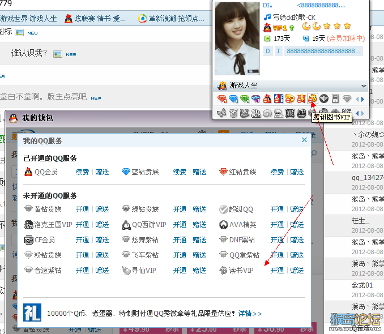Open thread 拿白不拿啊。版主点亮吧
Image resolution: width=384 pixels, height=334 pixels.
[44, 97]
